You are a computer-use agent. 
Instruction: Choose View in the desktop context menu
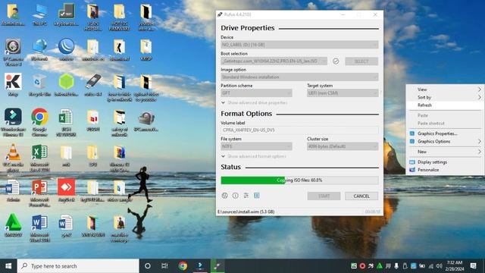tap(445, 89)
